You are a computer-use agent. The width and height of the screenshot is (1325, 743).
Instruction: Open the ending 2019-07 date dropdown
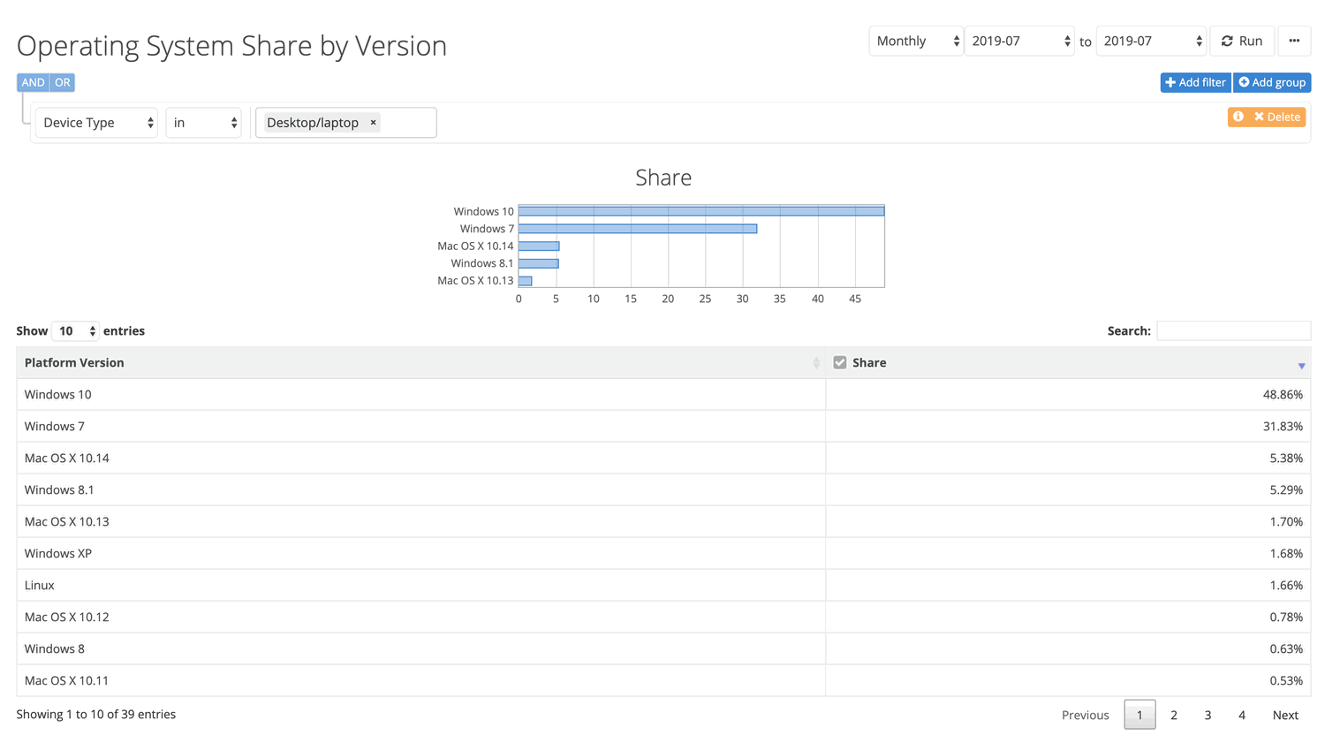1151,41
